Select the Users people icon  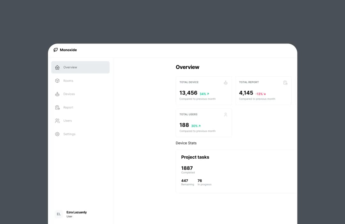click(x=57, y=121)
